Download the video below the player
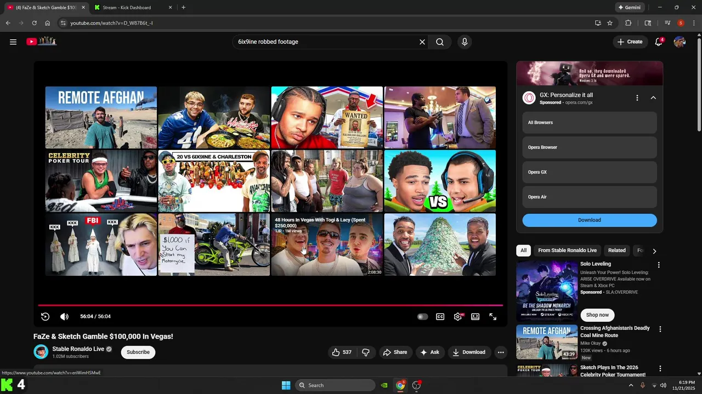Screen dimensions: 702x394 tap(469, 352)
